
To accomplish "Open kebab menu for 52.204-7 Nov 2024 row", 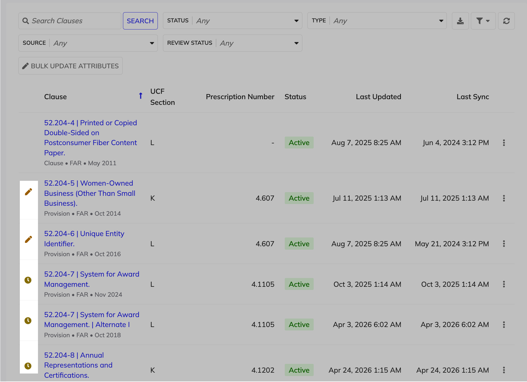I will click(x=504, y=284).
